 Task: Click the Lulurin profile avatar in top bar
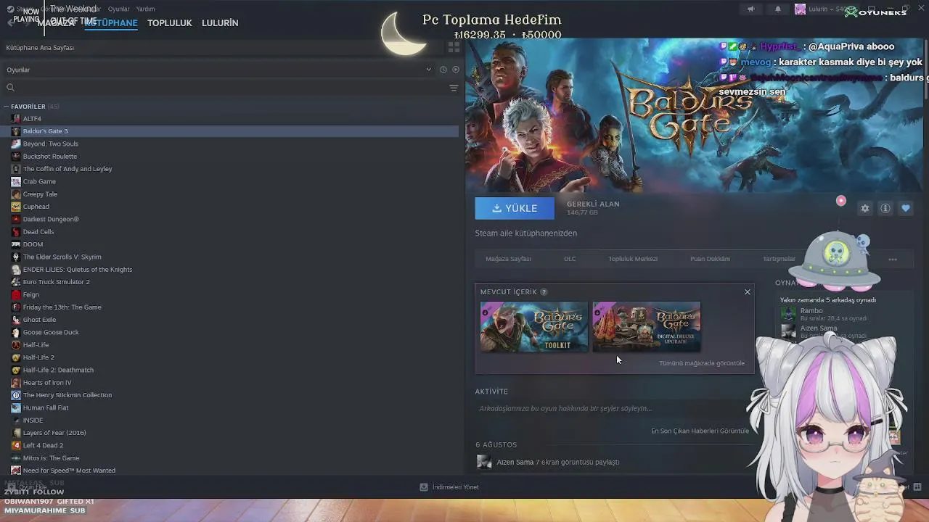pyautogui.click(x=800, y=9)
